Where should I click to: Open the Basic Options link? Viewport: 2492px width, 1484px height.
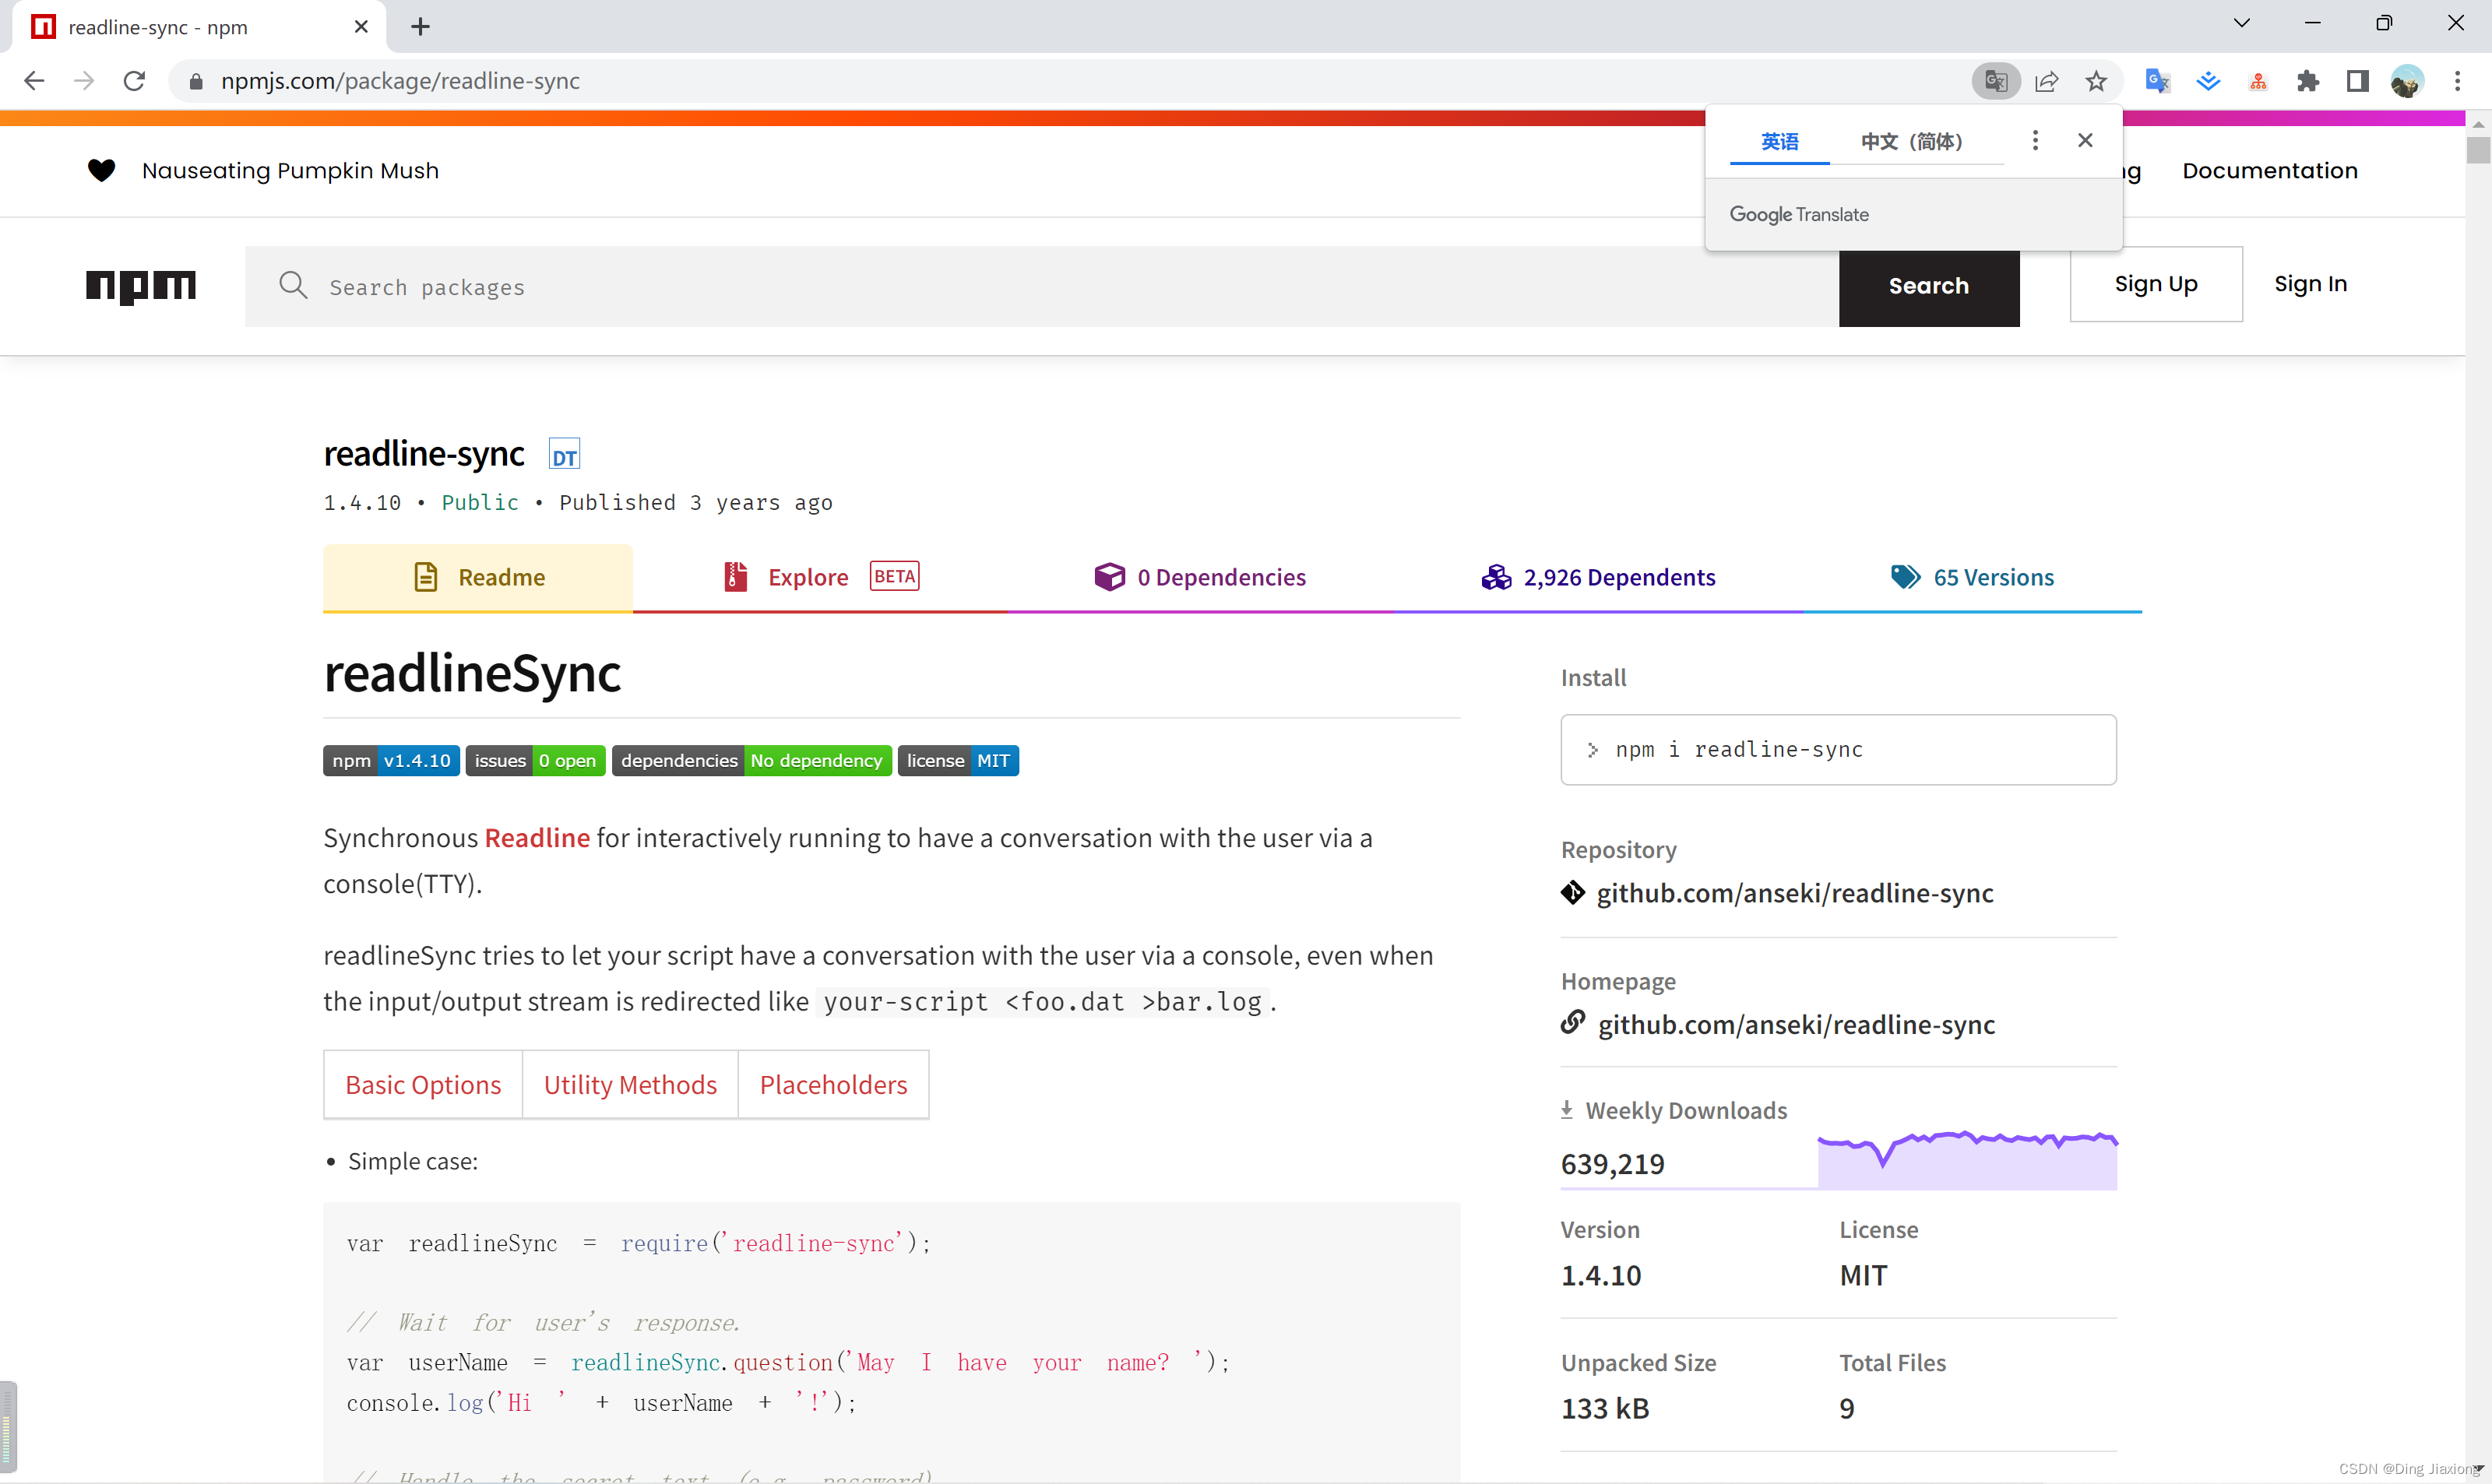(423, 1085)
